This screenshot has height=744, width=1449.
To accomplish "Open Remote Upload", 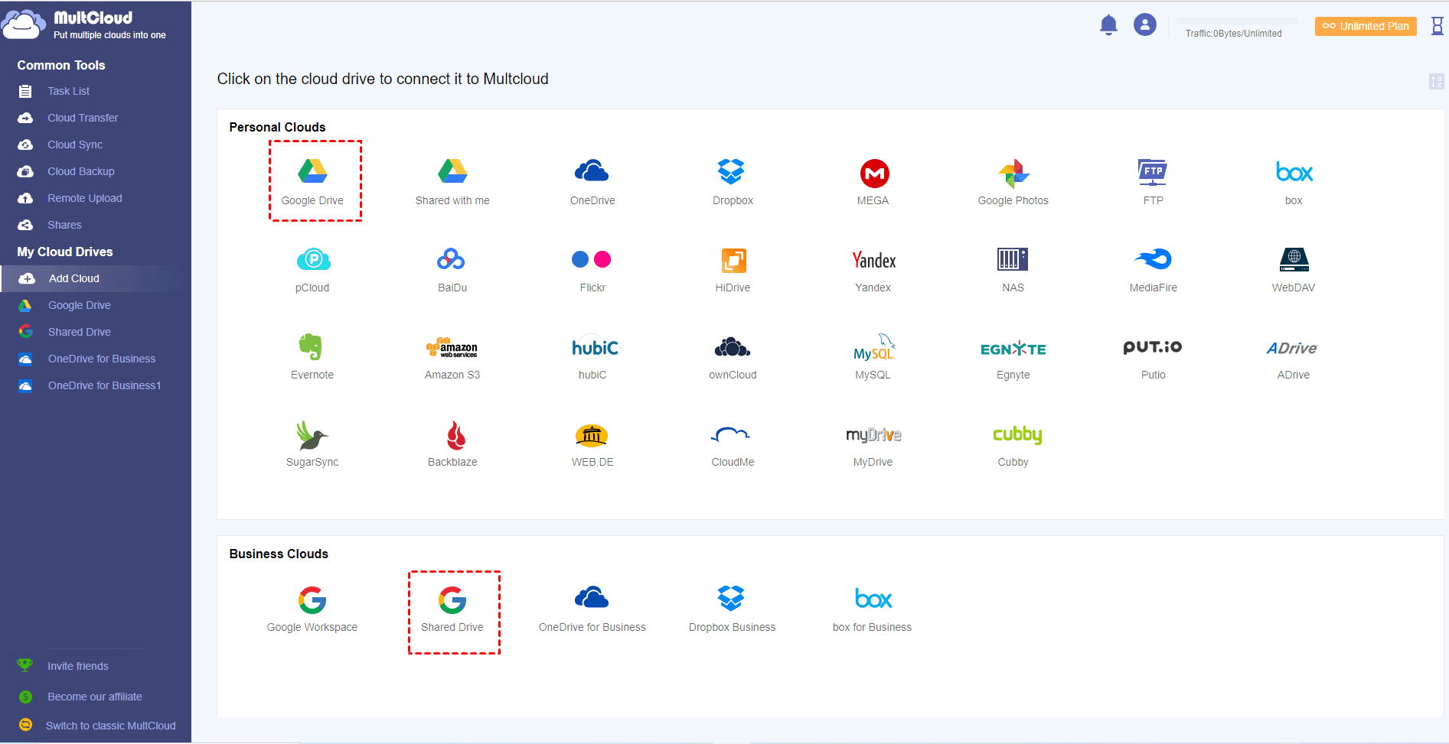I will click(85, 198).
